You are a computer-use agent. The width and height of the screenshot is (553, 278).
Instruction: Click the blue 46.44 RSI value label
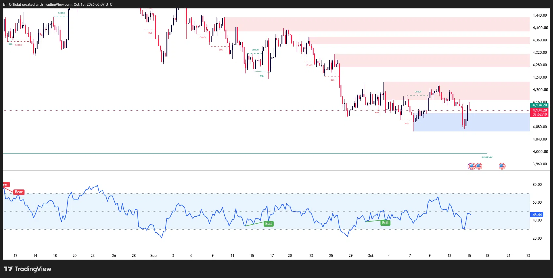(537, 215)
